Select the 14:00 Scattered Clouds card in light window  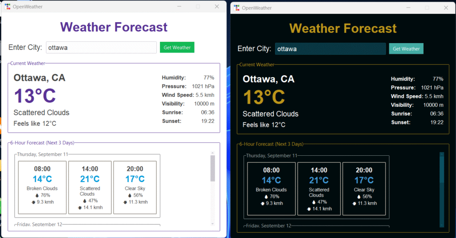pyautogui.click(x=90, y=187)
